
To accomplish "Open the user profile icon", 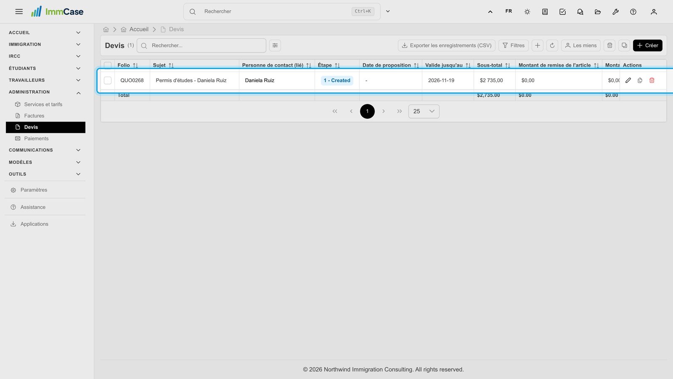I will point(654,12).
